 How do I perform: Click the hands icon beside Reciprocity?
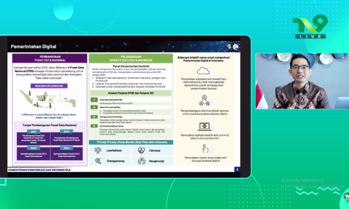click(142, 161)
